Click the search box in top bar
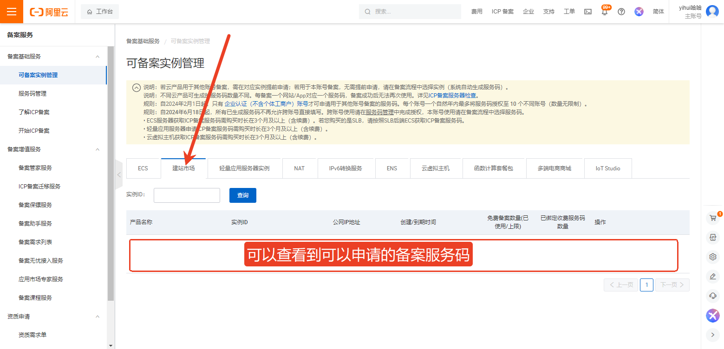 [410, 12]
